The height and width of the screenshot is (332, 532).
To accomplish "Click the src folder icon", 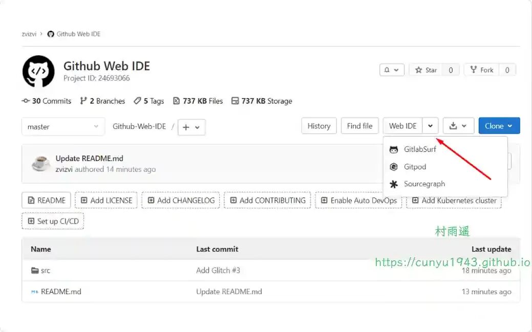I will [x=35, y=271].
